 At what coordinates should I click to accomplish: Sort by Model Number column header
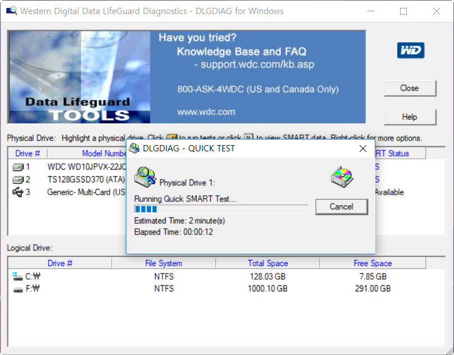pos(87,153)
